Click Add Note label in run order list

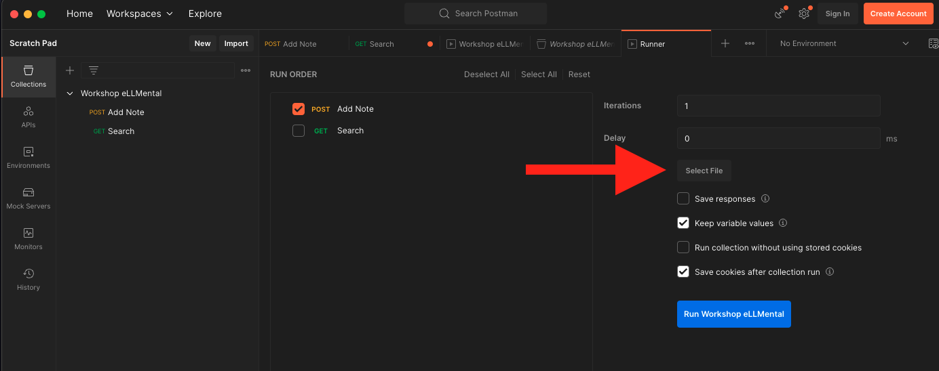pos(356,109)
